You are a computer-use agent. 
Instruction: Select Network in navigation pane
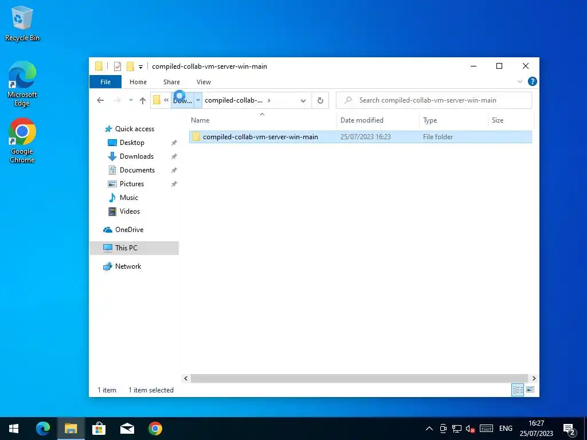point(128,266)
